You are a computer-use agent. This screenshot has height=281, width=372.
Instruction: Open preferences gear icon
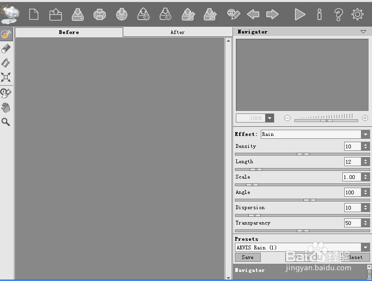(x=357, y=14)
